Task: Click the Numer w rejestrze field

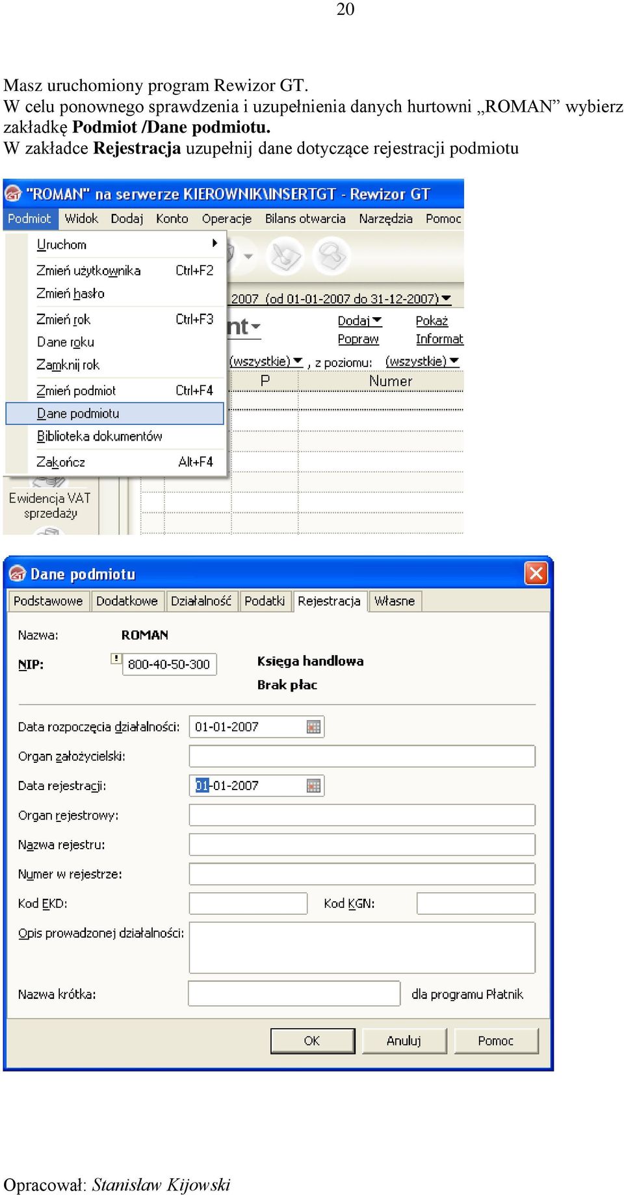Action: click(x=362, y=874)
